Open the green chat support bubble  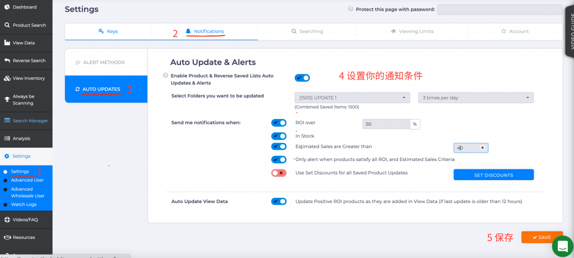(562, 246)
